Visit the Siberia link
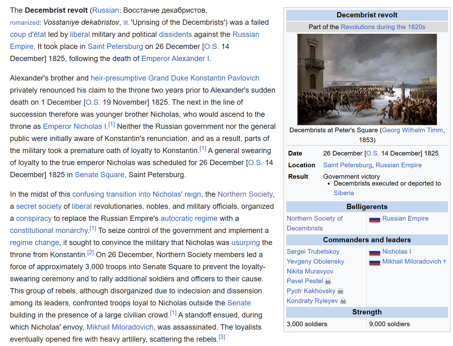 (344, 193)
